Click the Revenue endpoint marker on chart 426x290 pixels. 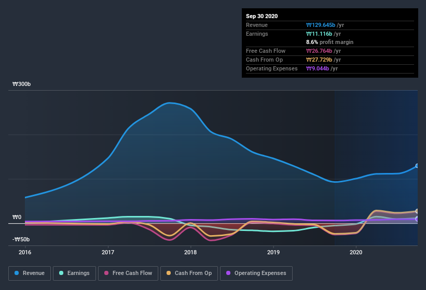(x=417, y=166)
